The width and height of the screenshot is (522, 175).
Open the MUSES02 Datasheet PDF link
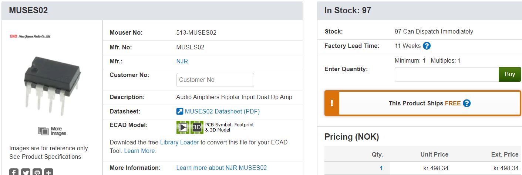[222, 111]
